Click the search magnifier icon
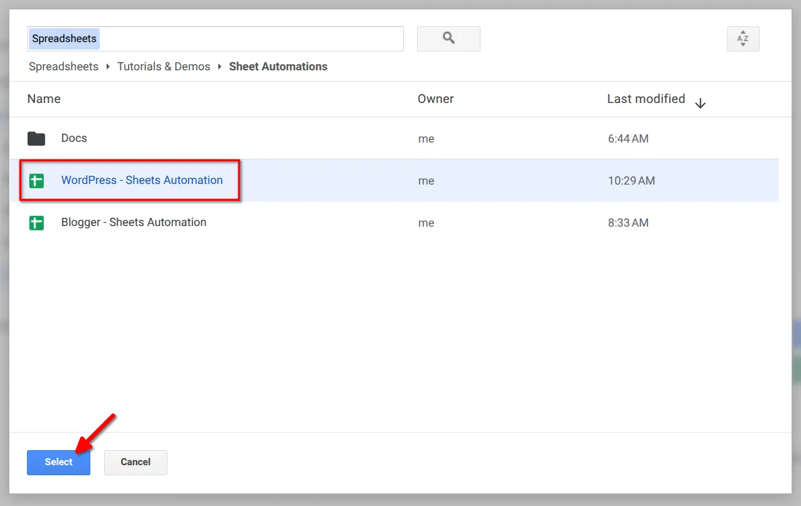 448,38
